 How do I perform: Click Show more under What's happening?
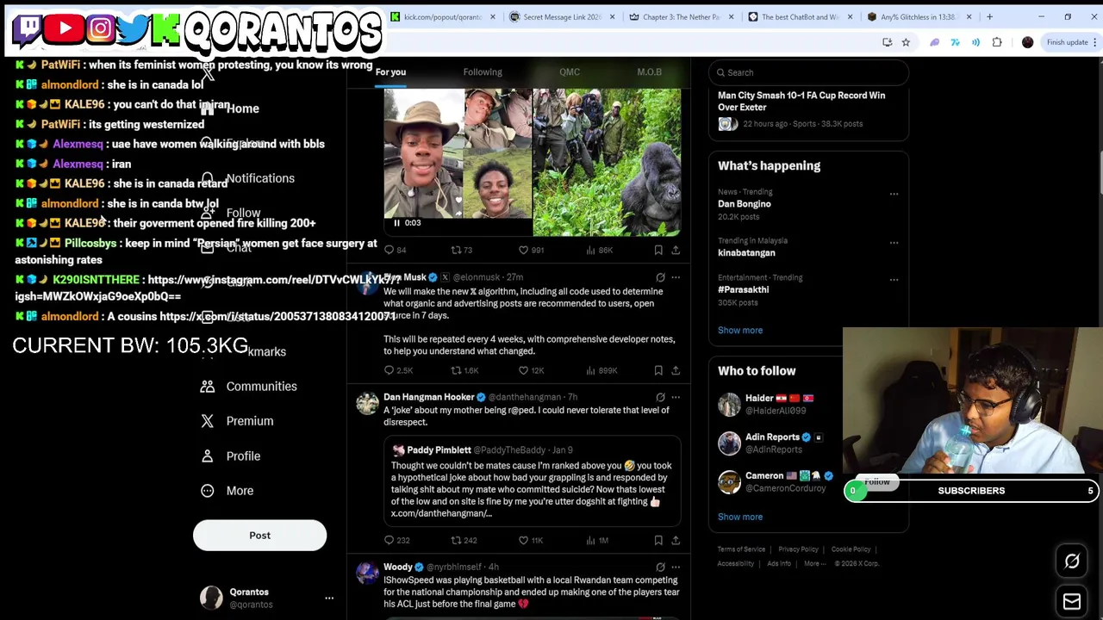coord(740,331)
